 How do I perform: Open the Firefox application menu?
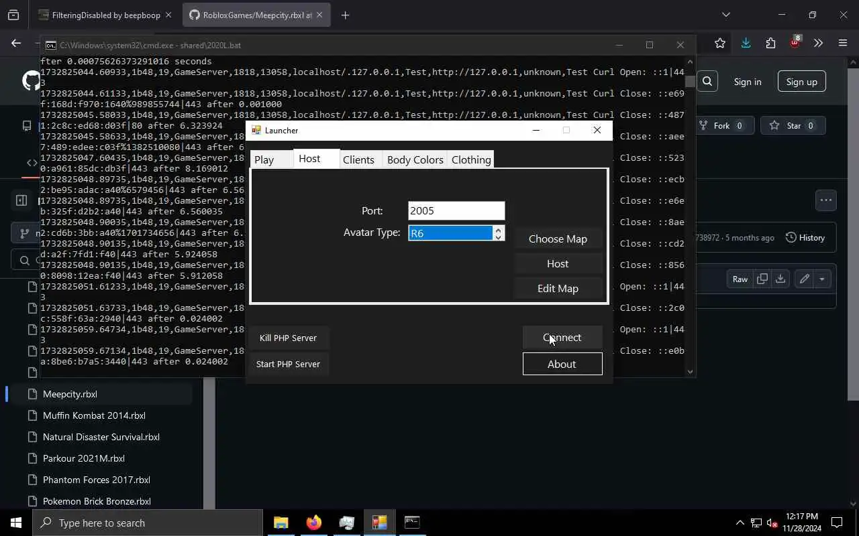(843, 43)
